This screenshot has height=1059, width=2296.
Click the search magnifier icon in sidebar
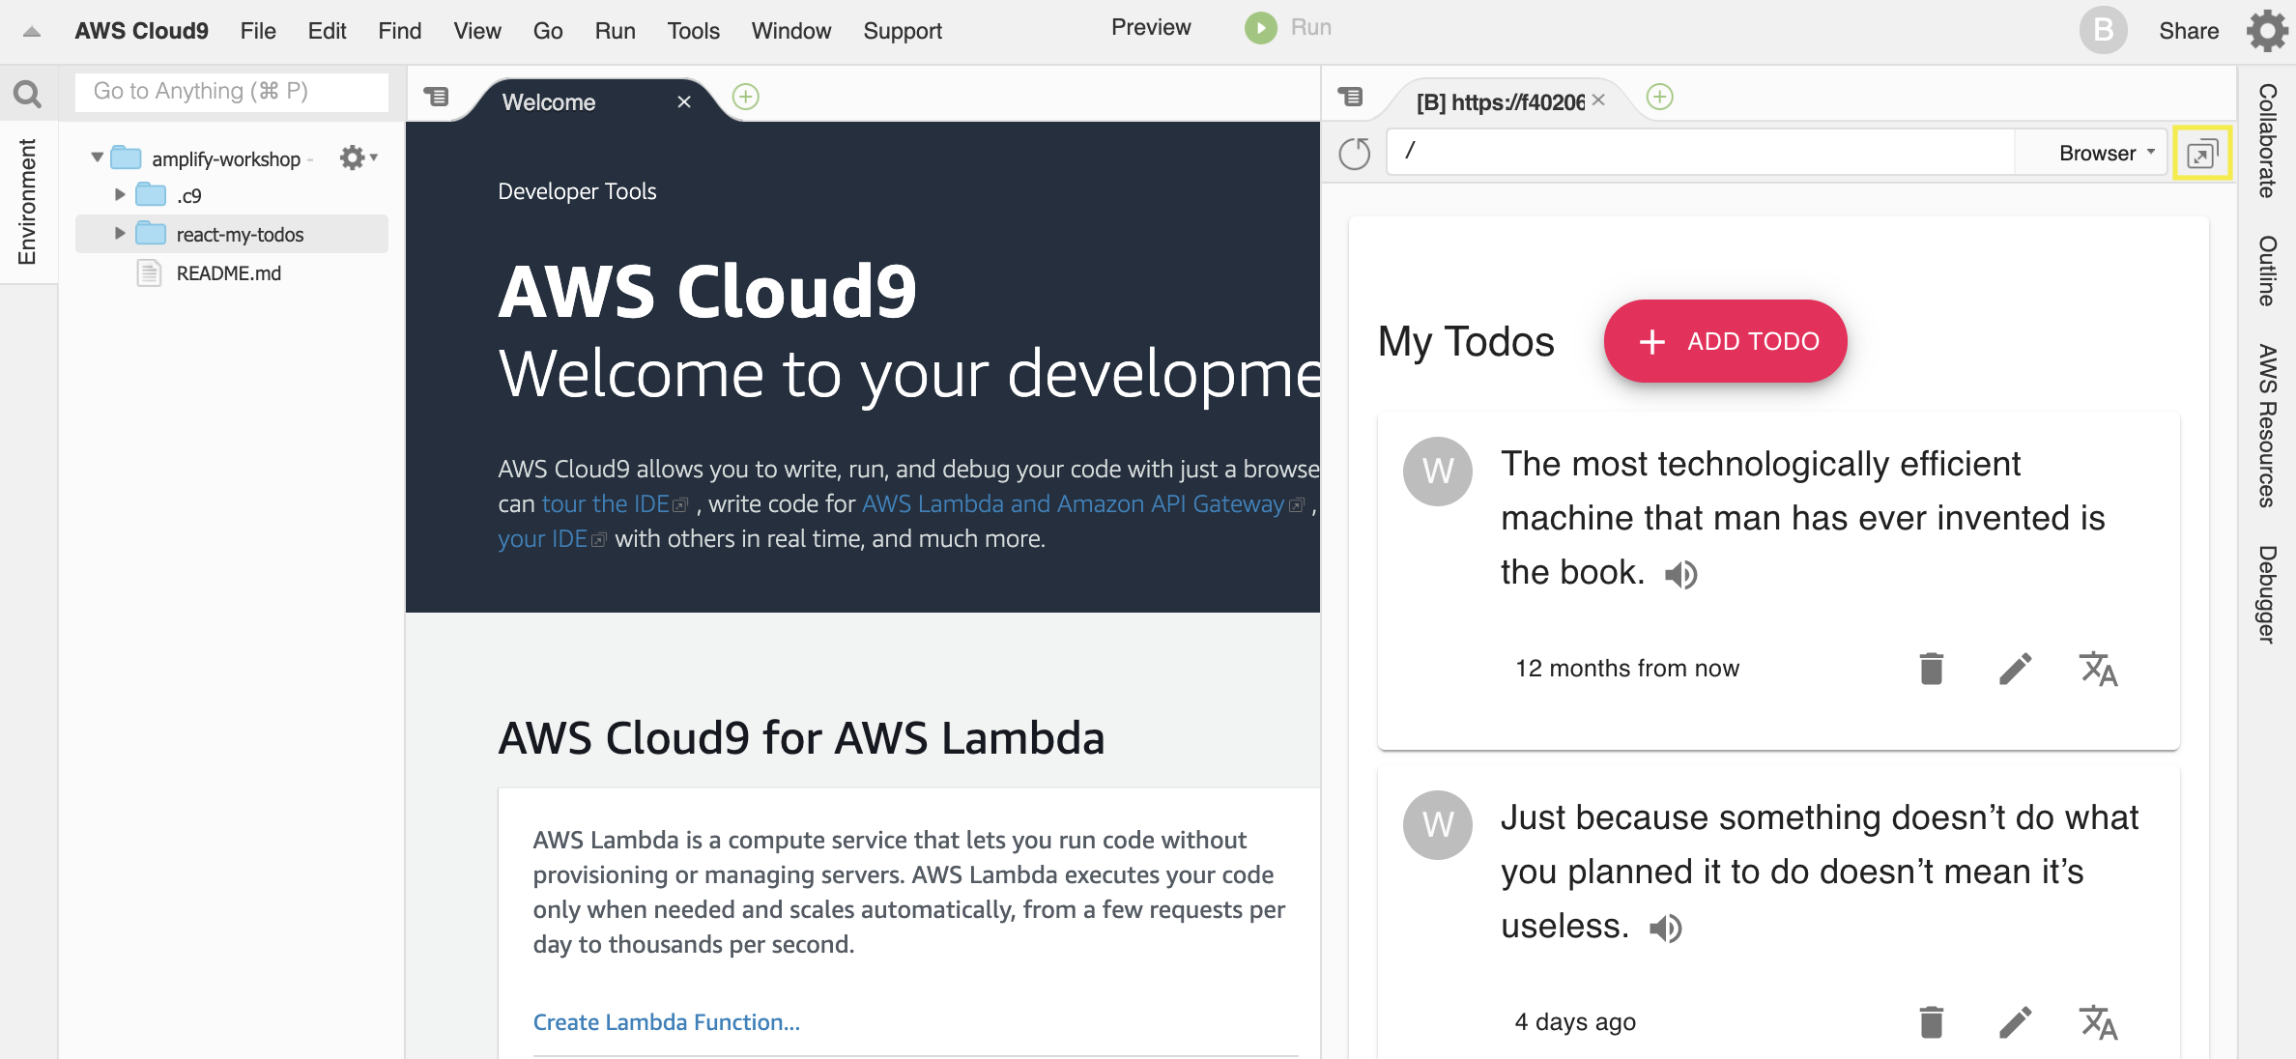point(27,94)
